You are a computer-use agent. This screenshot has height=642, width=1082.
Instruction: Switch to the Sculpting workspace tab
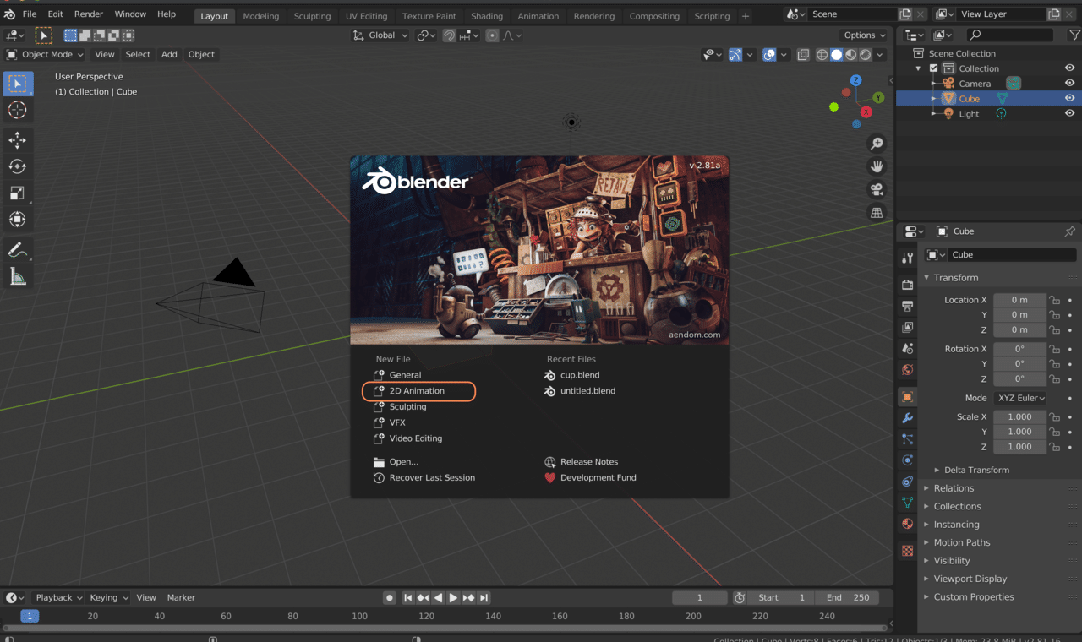point(312,16)
